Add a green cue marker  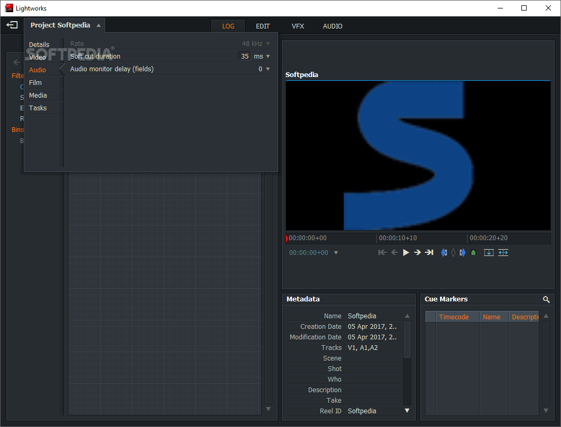tap(473, 252)
